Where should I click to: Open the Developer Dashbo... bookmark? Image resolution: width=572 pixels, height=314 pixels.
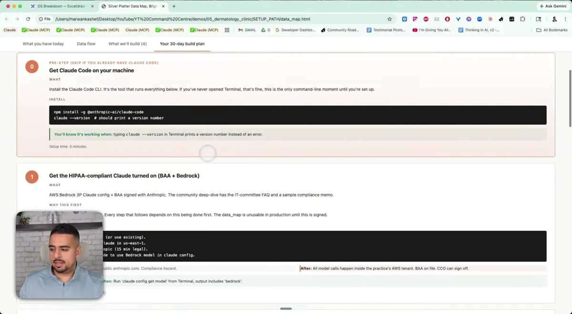(x=296, y=30)
